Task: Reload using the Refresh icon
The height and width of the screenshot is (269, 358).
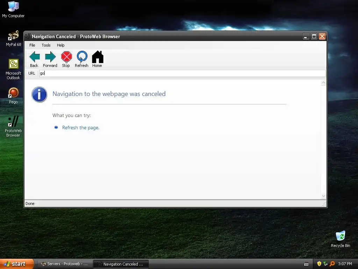Action: (81, 59)
